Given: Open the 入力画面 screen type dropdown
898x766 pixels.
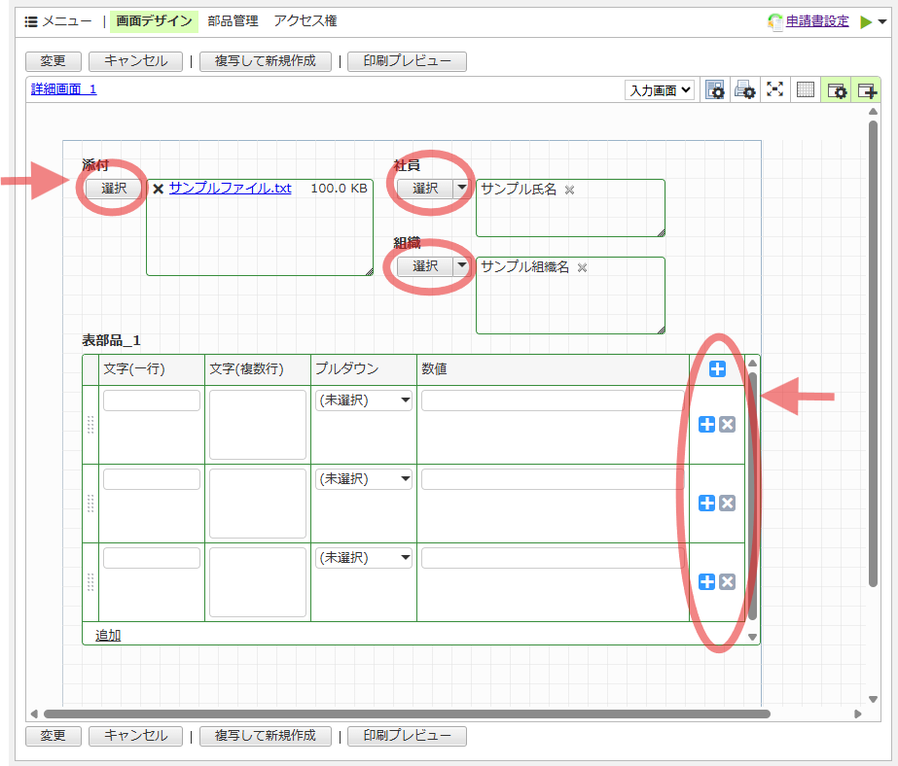Looking at the screenshot, I should pos(660,90).
